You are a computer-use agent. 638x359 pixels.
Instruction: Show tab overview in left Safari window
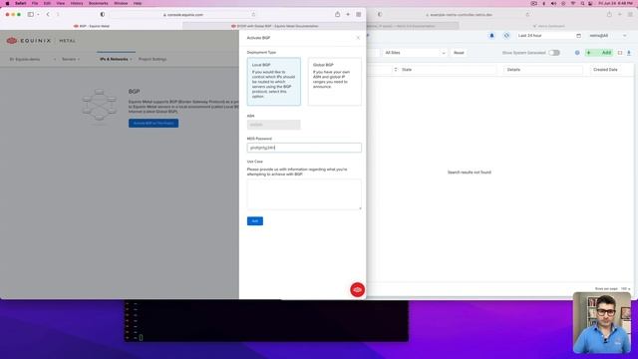click(359, 14)
